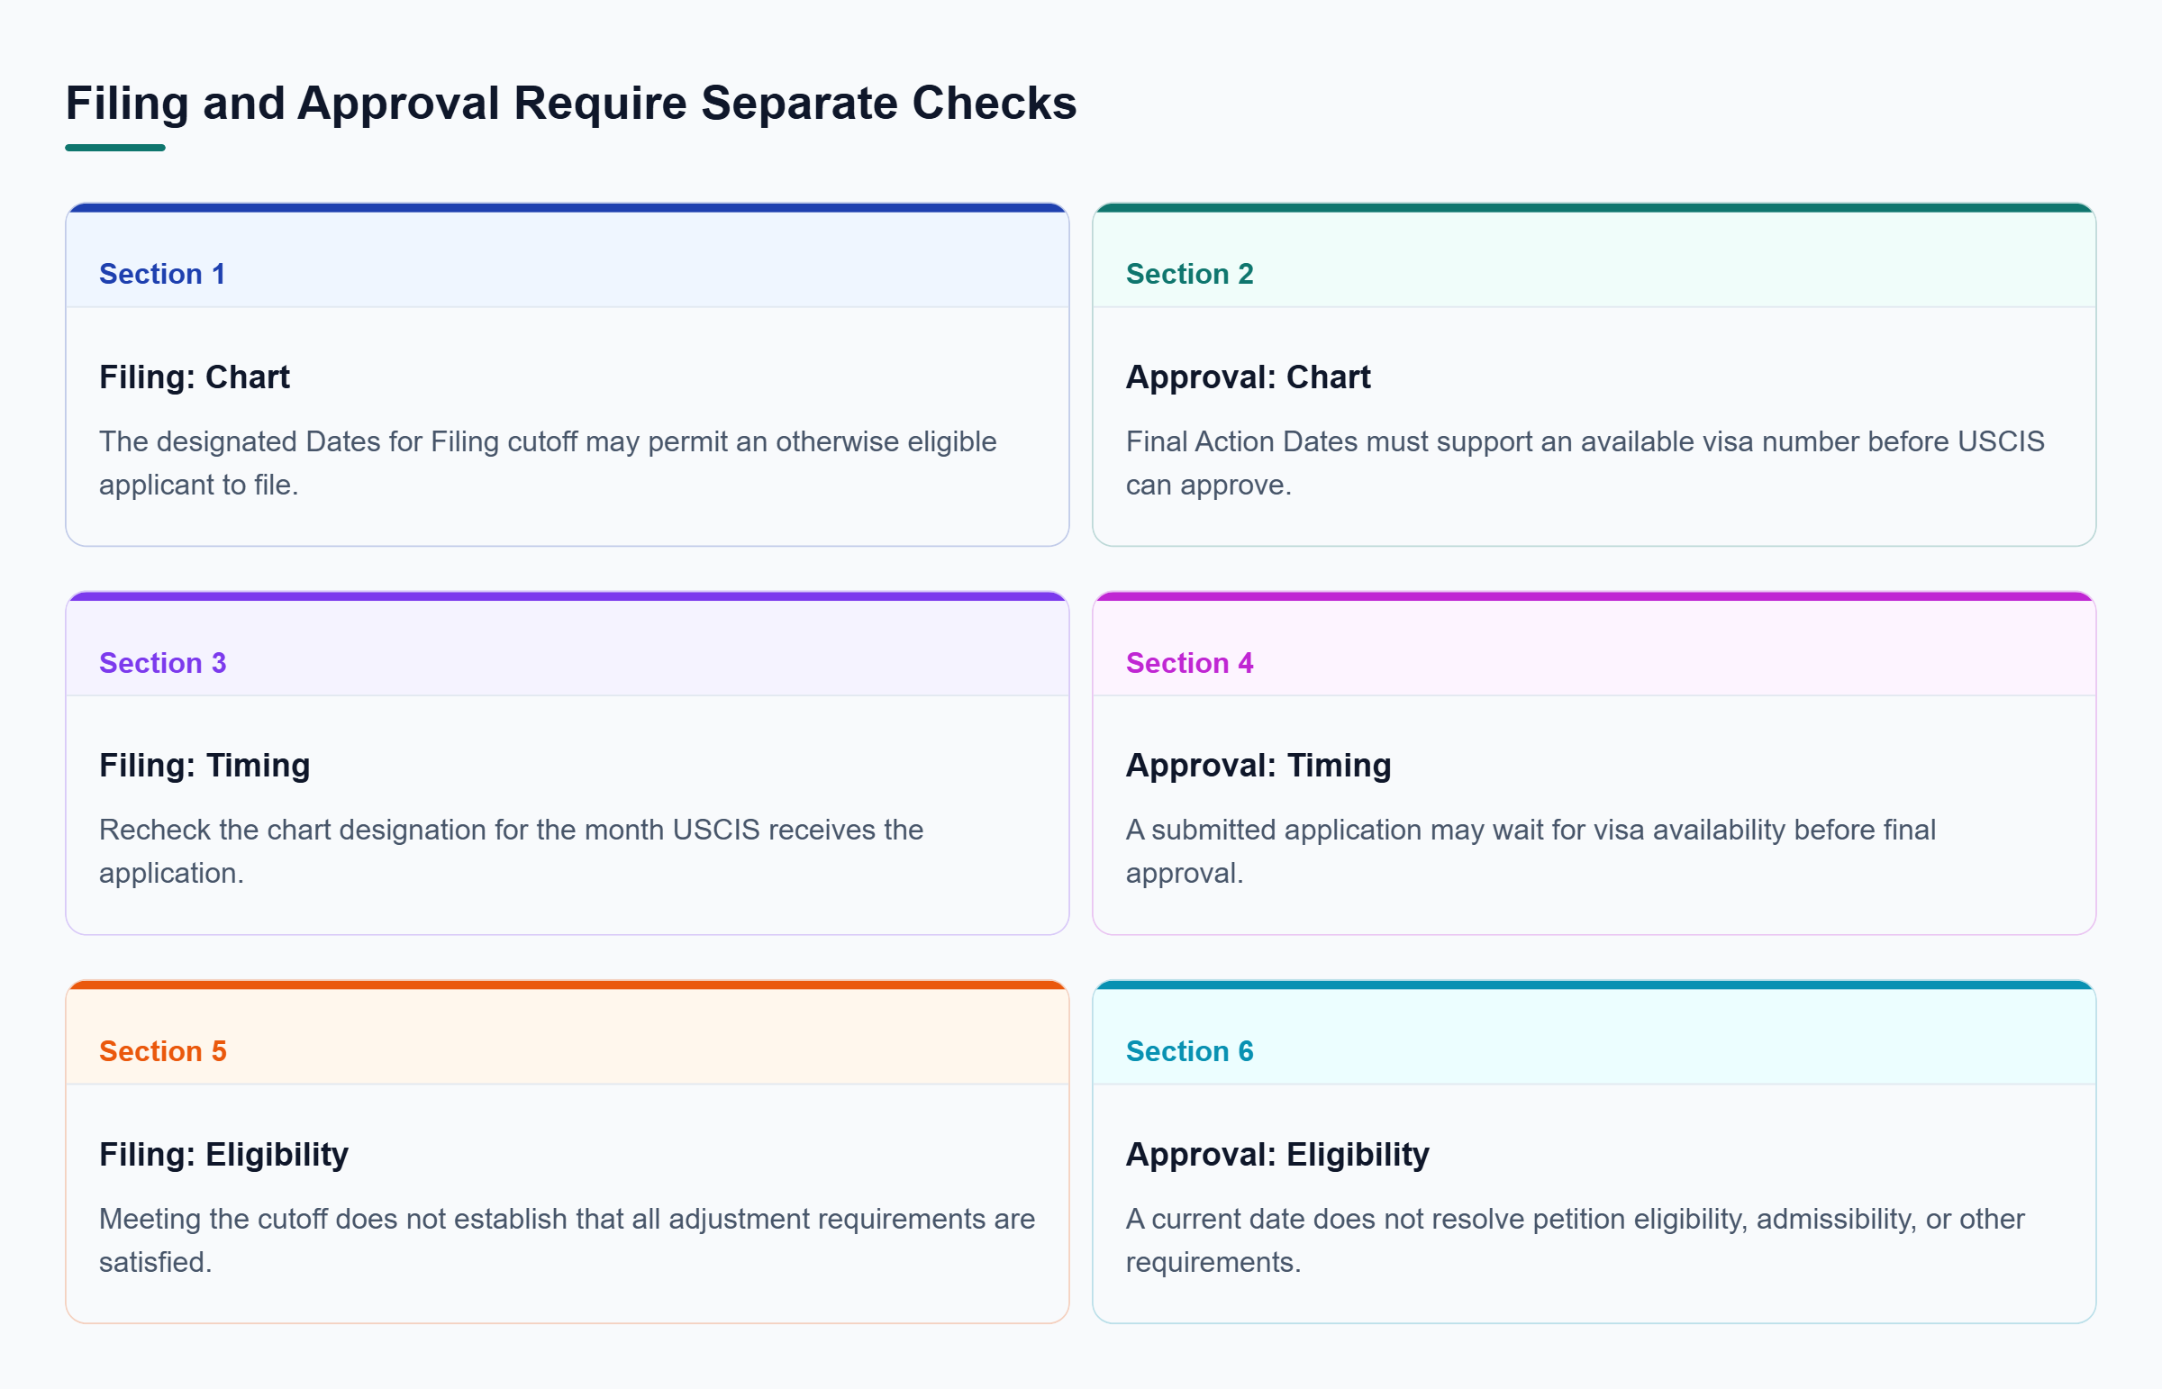Viewport: 2162px width, 1389px height.
Task: Click the 'Filing: Eligibility' card heading
Action: point(223,1155)
